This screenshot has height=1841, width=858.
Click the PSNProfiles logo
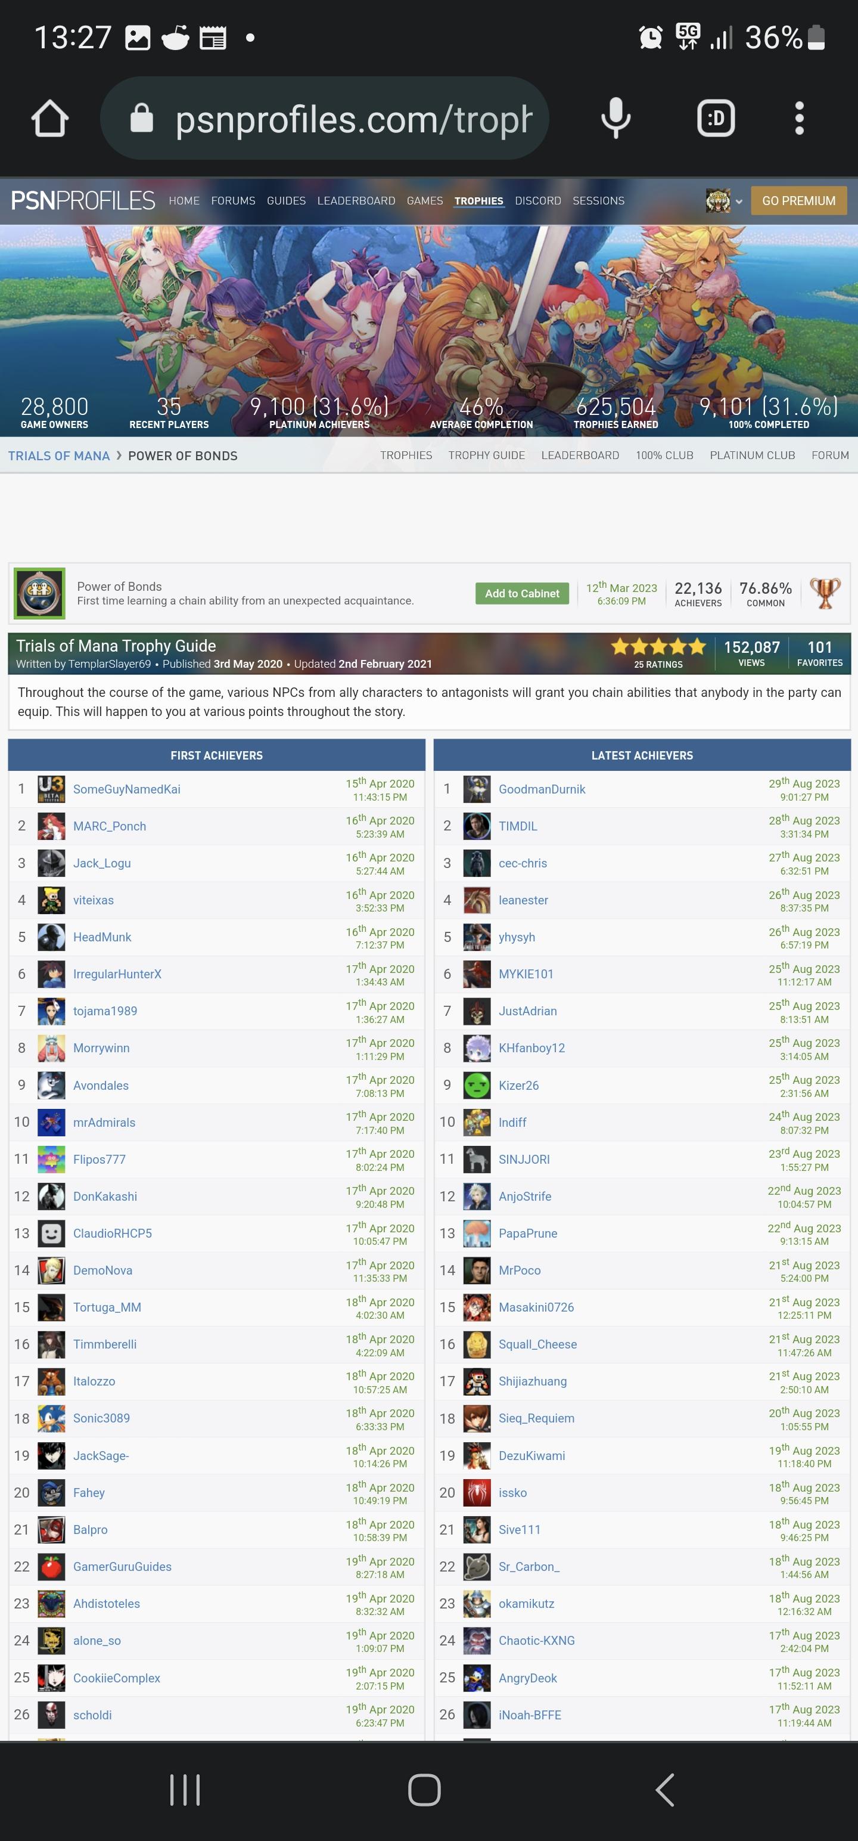click(83, 201)
